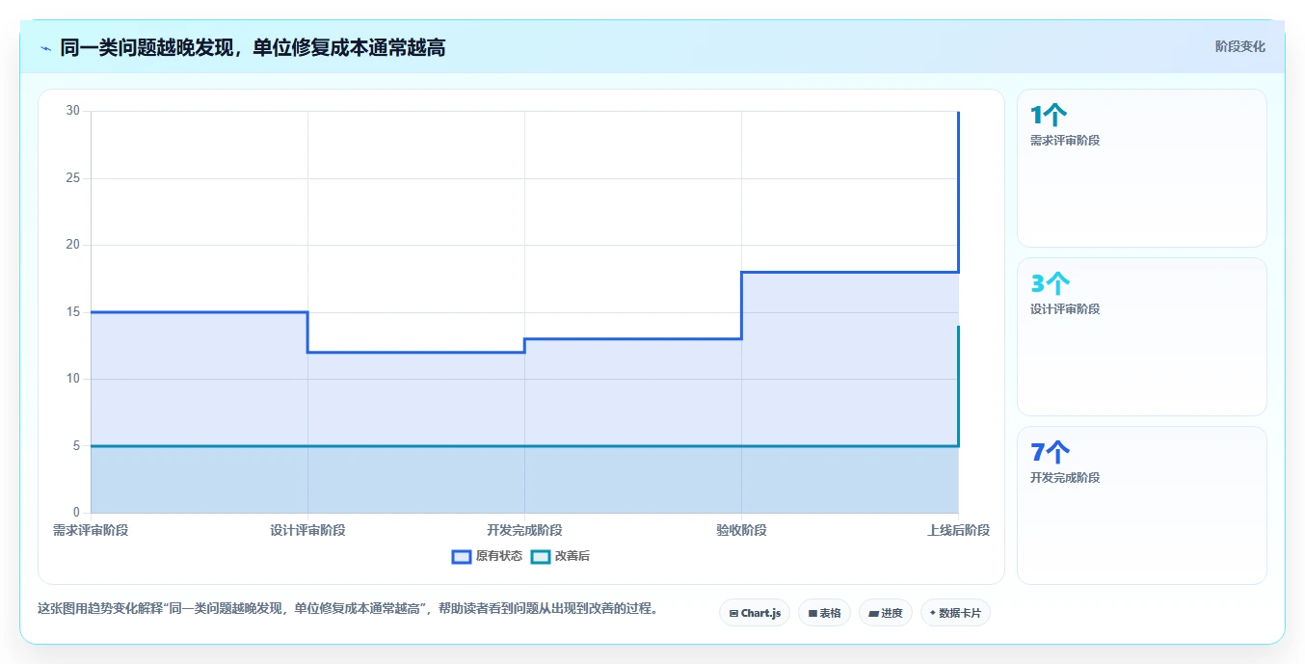Open the 3个 设计评审阶段 card

tap(1141, 336)
